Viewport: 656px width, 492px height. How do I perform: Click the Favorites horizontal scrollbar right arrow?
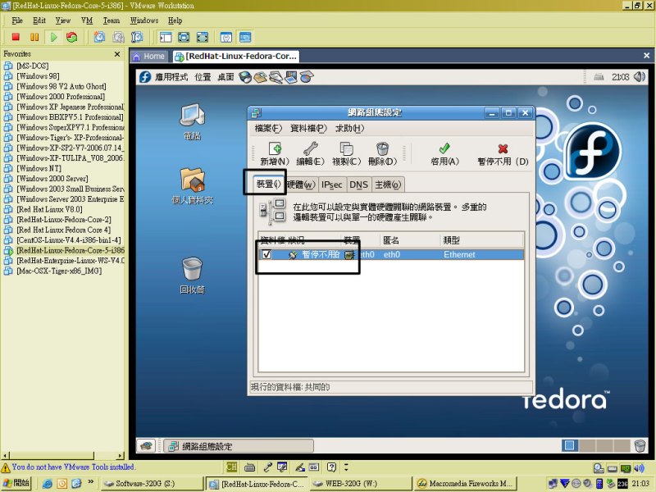coord(121,456)
